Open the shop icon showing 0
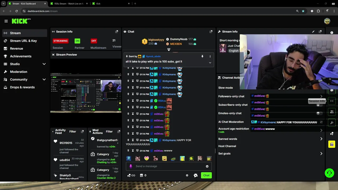The height and width of the screenshot is (190, 338). [x=143, y=175]
